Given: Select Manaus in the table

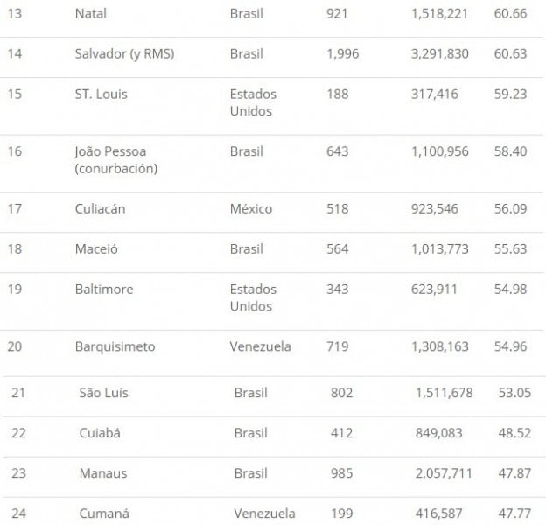Looking at the screenshot, I should tap(102, 473).
